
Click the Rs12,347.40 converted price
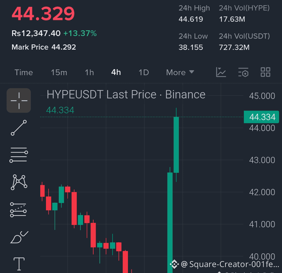pyautogui.click(x=36, y=33)
